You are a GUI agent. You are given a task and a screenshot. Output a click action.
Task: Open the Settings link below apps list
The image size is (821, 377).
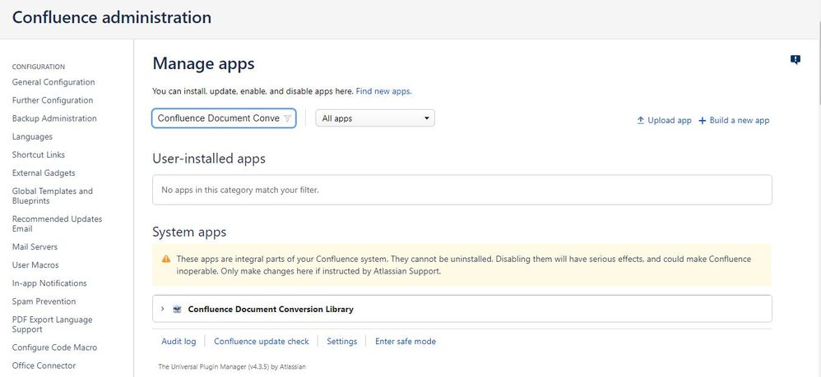(x=342, y=342)
